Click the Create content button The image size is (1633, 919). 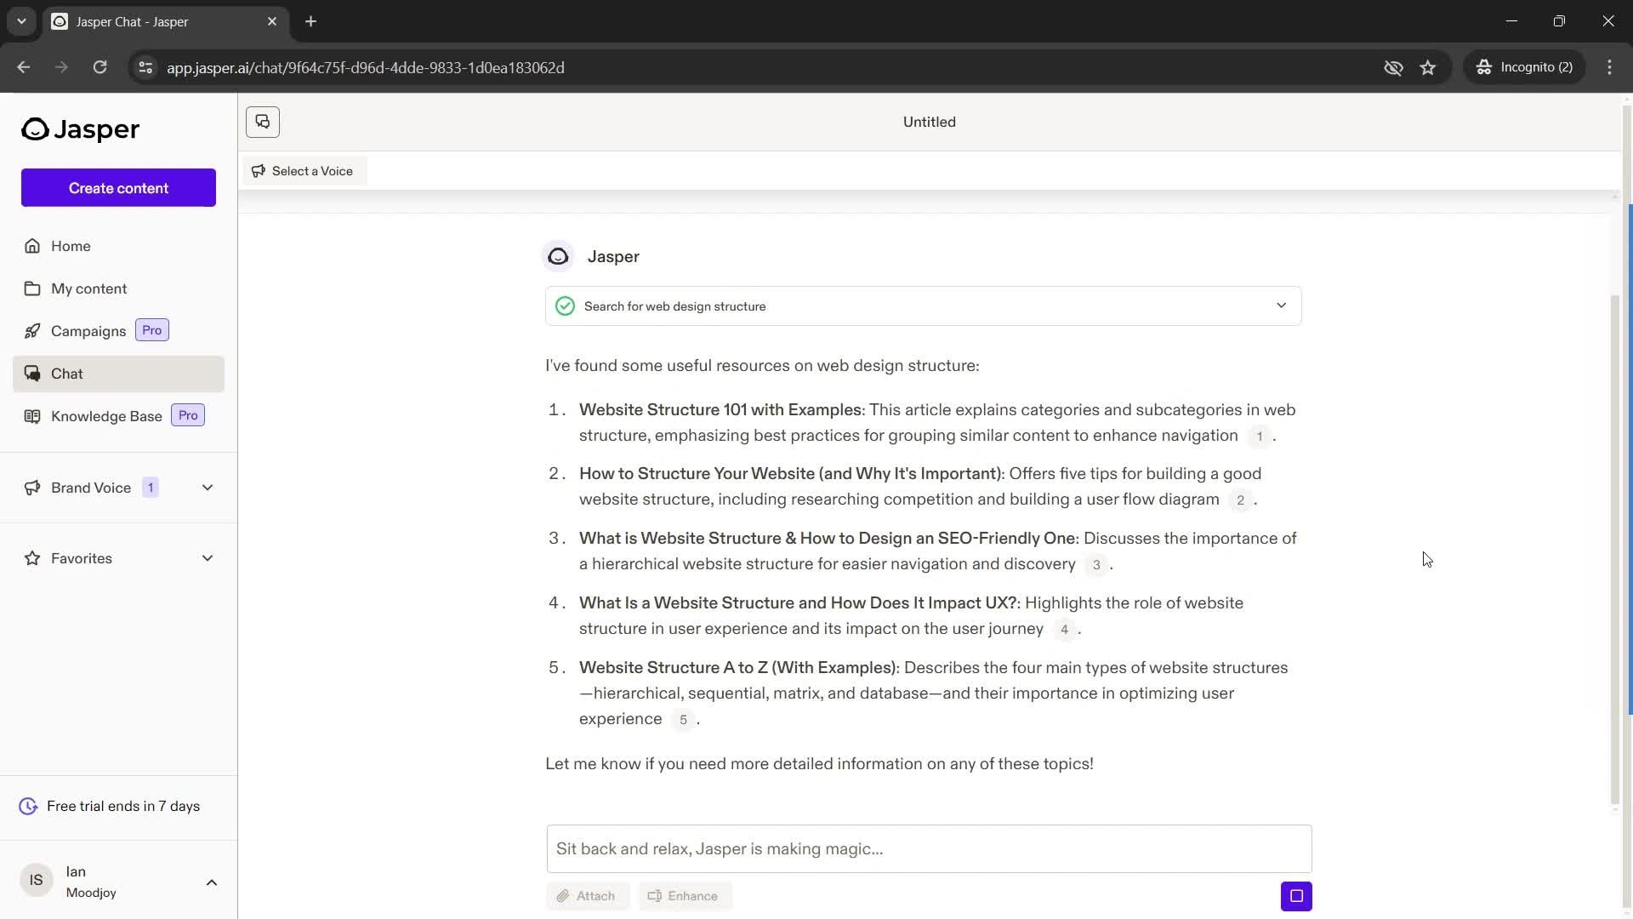tap(118, 188)
